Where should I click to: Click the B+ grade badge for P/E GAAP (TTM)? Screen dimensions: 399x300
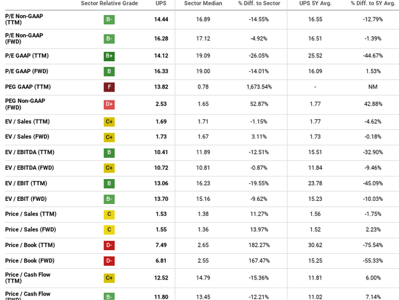(109, 55)
